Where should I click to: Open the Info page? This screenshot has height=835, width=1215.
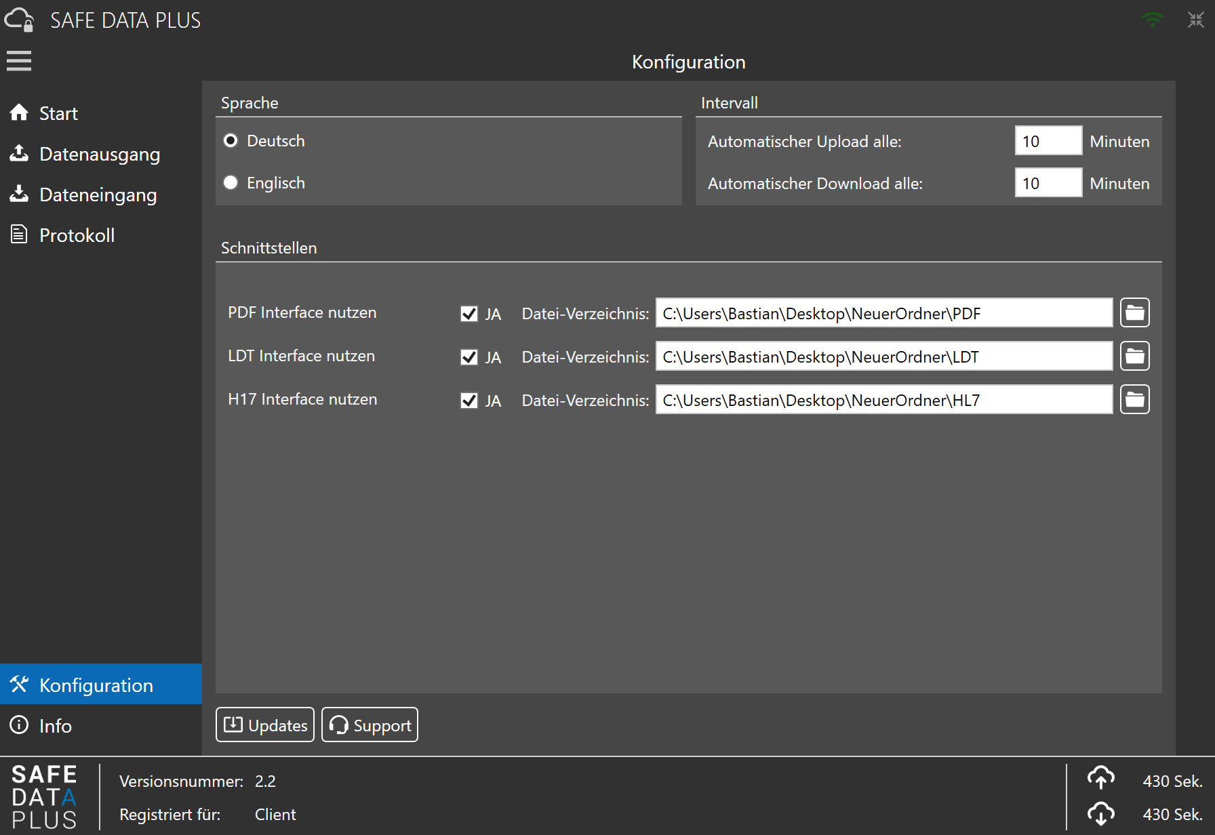click(x=101, y=726)
